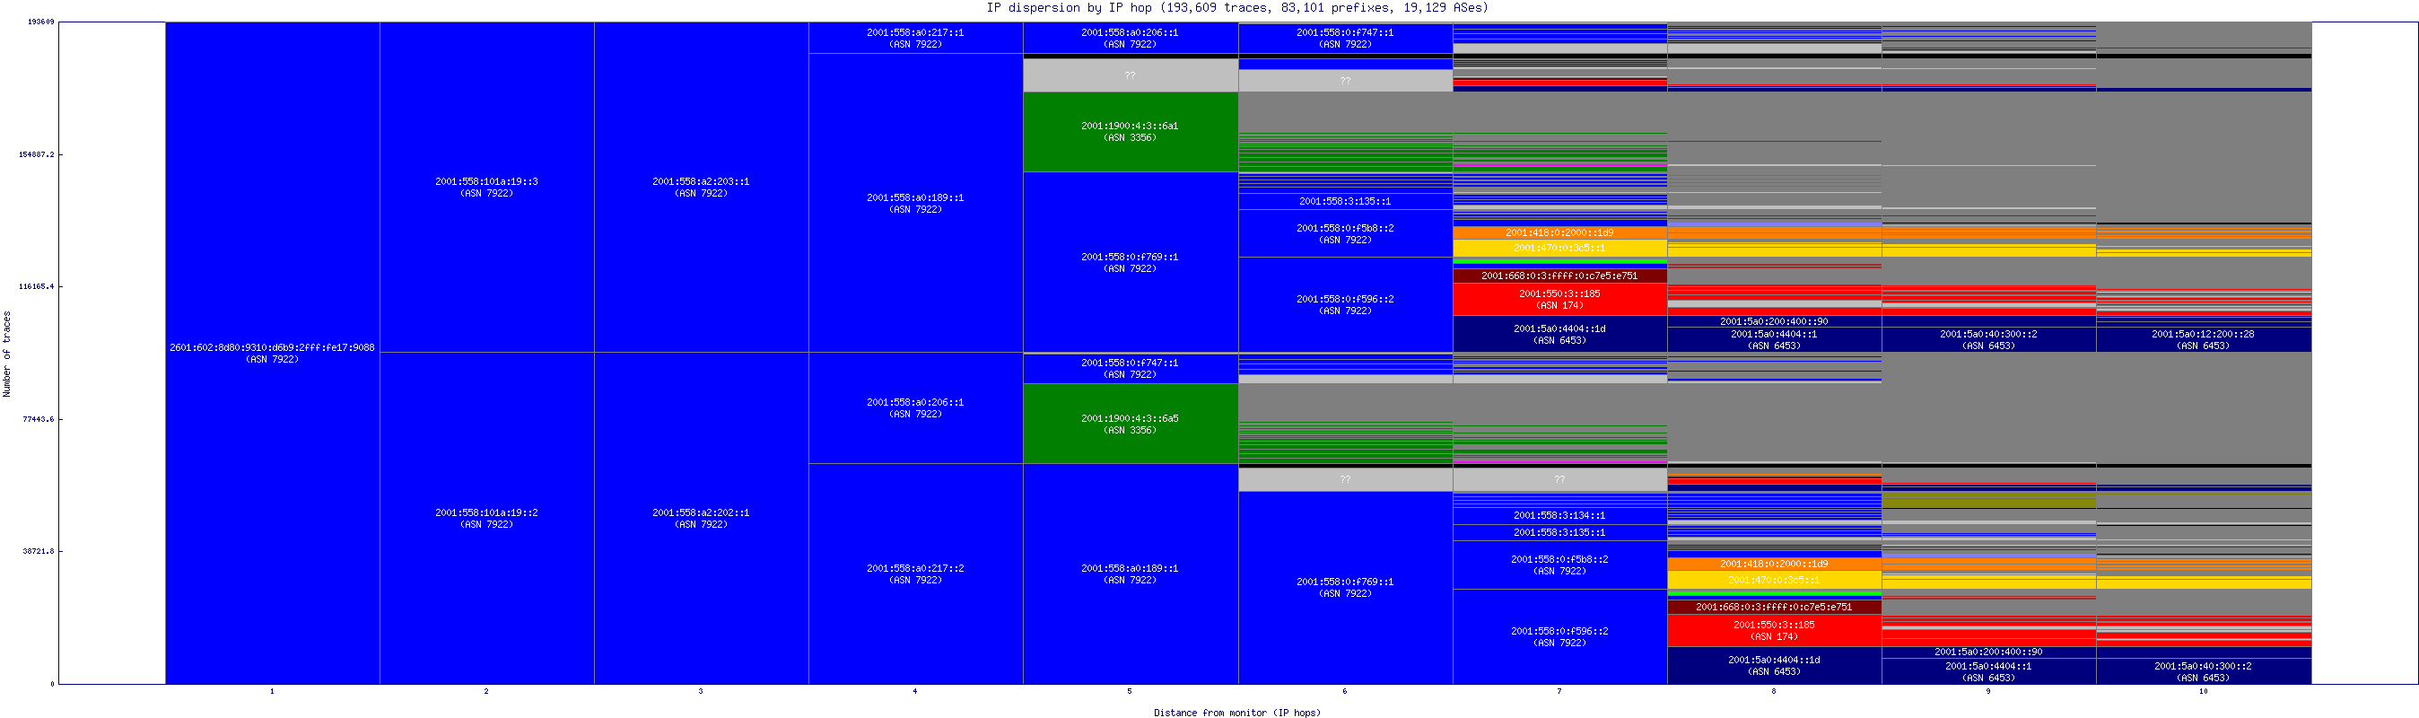Viewport: 2419px width, 718px height.
Task: Select 2001:5a0:40:300::2 in the hop 10 column
Action: click(2203, 671)
